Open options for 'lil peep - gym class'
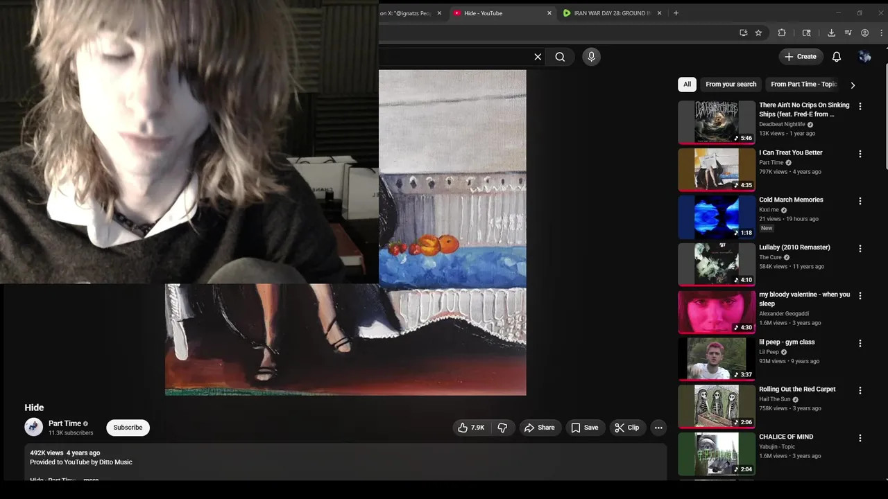888x499 pixels. point(860,343)
